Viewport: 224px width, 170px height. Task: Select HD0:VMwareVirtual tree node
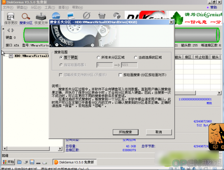coord(32,56)
